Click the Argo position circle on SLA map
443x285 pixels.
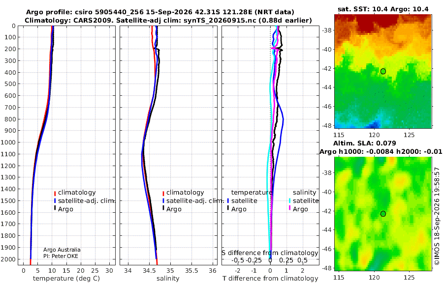tap(383, 214)
